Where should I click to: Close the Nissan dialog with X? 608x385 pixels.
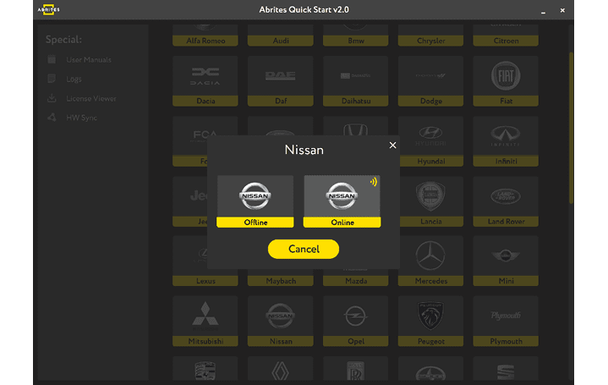click(x=392, y=146)
